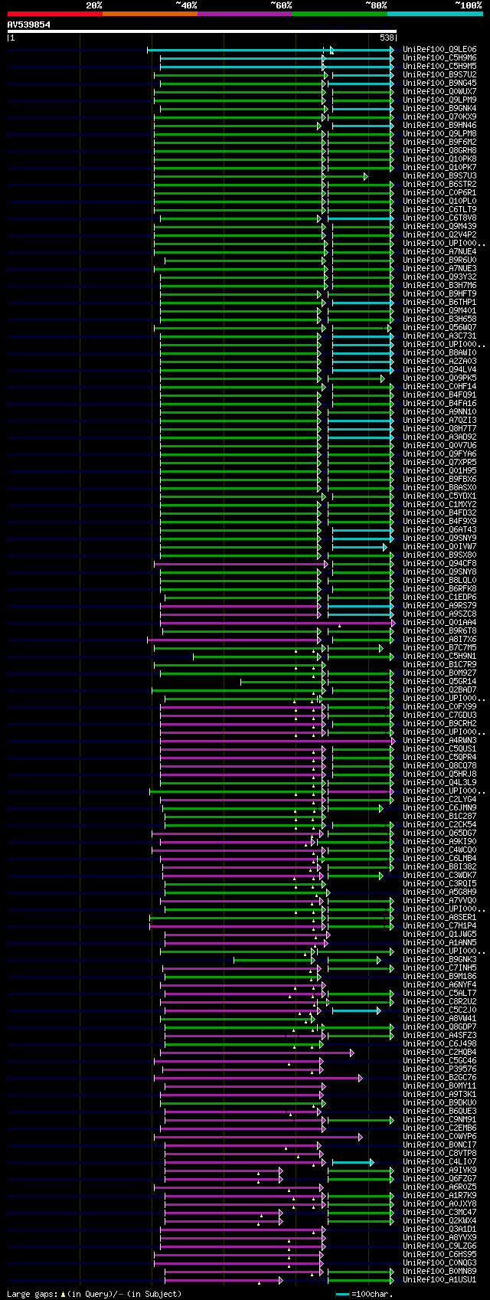Click the red 20% identity legend segment

tap(54, 14)
